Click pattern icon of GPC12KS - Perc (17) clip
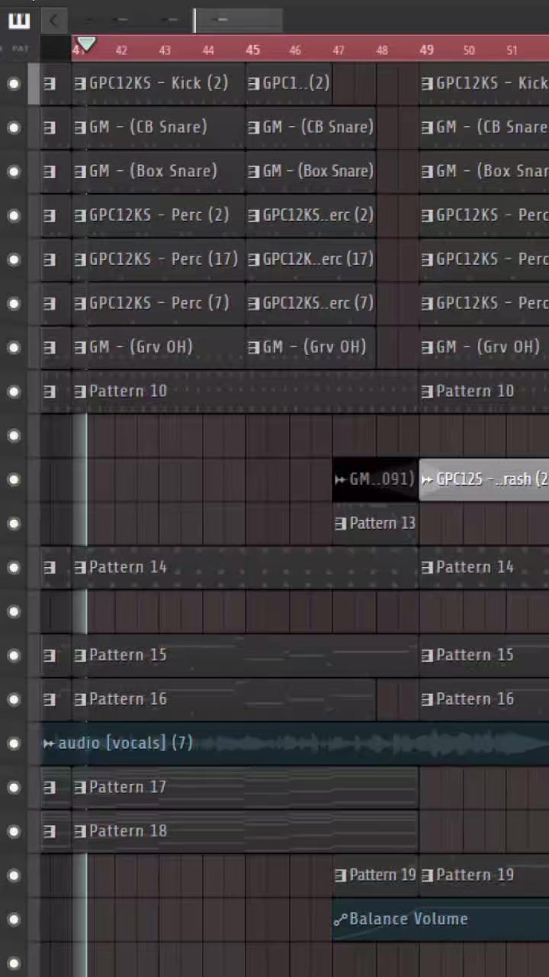 tap(80, 260)
